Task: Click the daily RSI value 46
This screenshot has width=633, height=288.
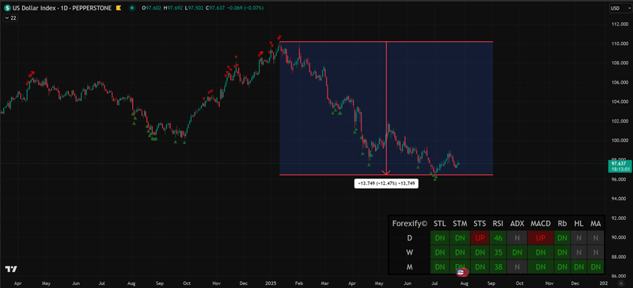Action: tap(498, 238)
